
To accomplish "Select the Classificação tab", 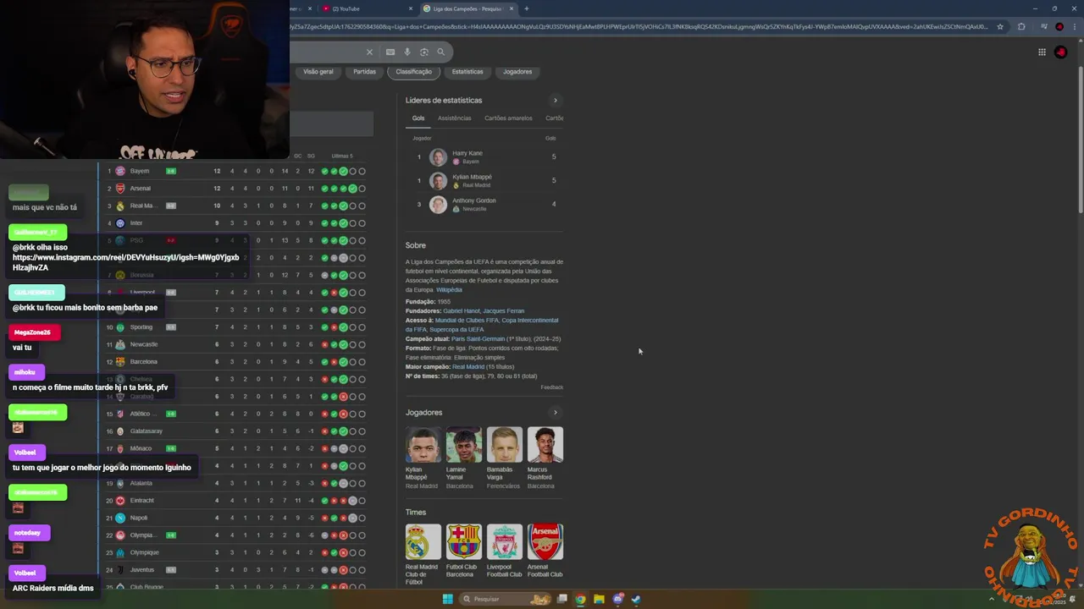I will click(x=413, y=71).
